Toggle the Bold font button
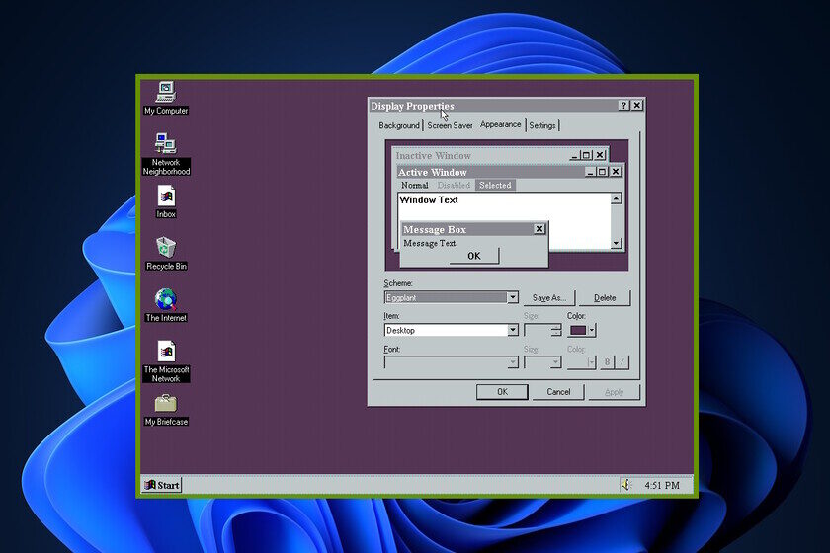 (x=607, y=362)
